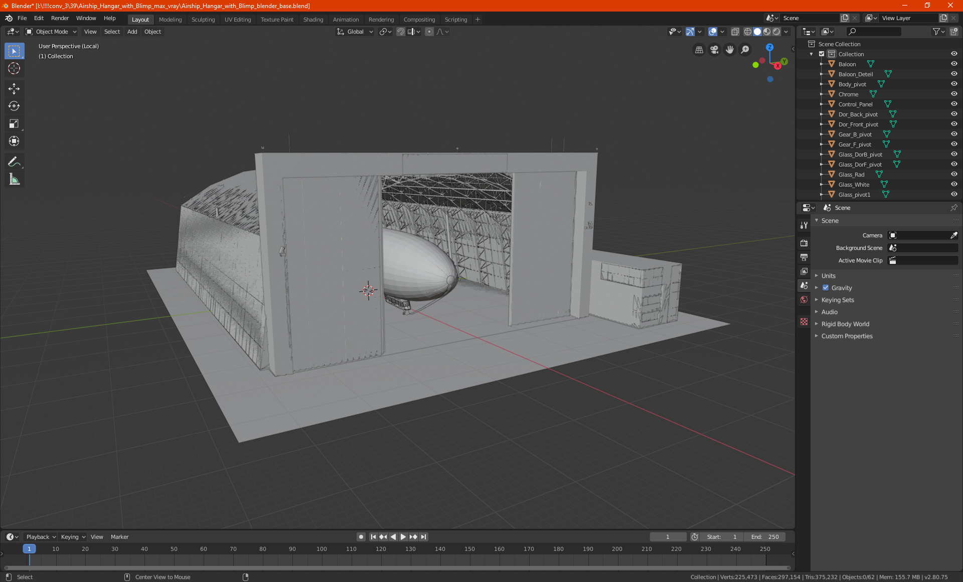Click the eyedropper next to Camera field

pos(953,235)
